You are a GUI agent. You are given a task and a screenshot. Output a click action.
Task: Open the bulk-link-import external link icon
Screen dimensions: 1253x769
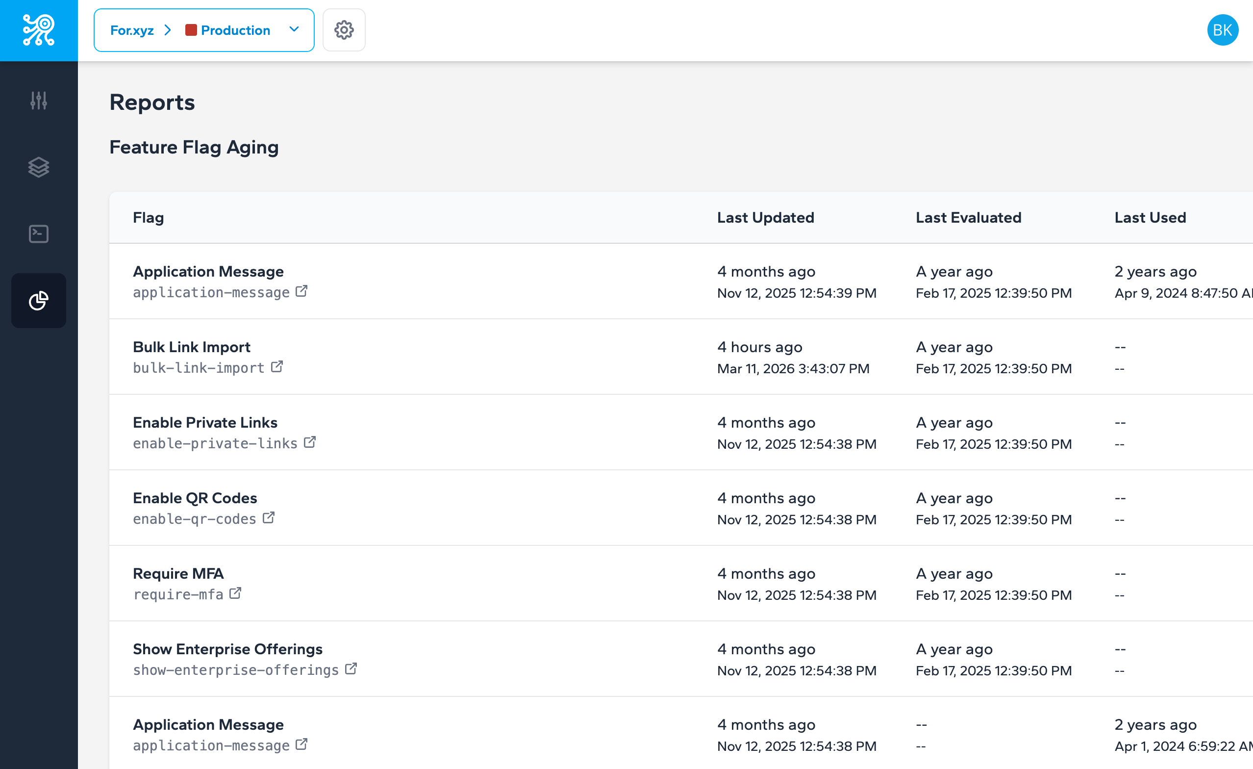pos(277,366)
